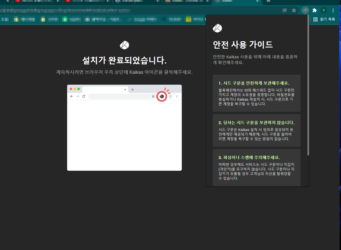Image resolution: width=341 pixels, height=250 pixels.
Task: Click the 설치가 완료되었습니다 heading
Action: coord(124,60)
